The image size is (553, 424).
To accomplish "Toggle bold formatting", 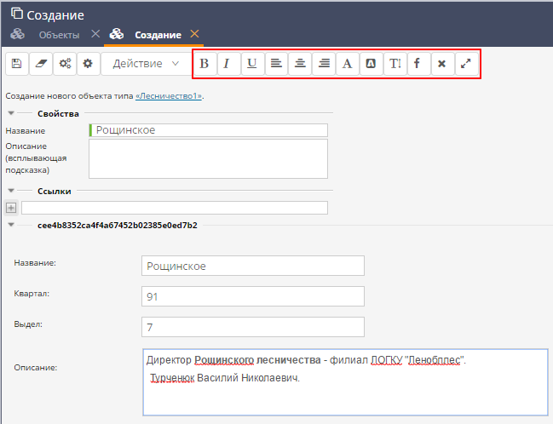I will [204, 64].
